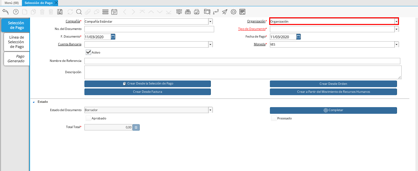Open the Compañía dropdown arrow
Image resolution: width=418 pixels, height=171 pixels.
(x=211, y=21)
